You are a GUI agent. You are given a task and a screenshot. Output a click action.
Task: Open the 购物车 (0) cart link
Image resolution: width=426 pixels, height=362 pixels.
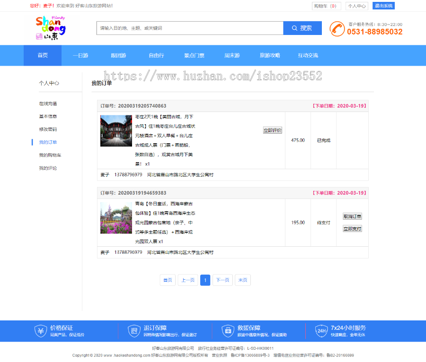(x=326, y=6)
